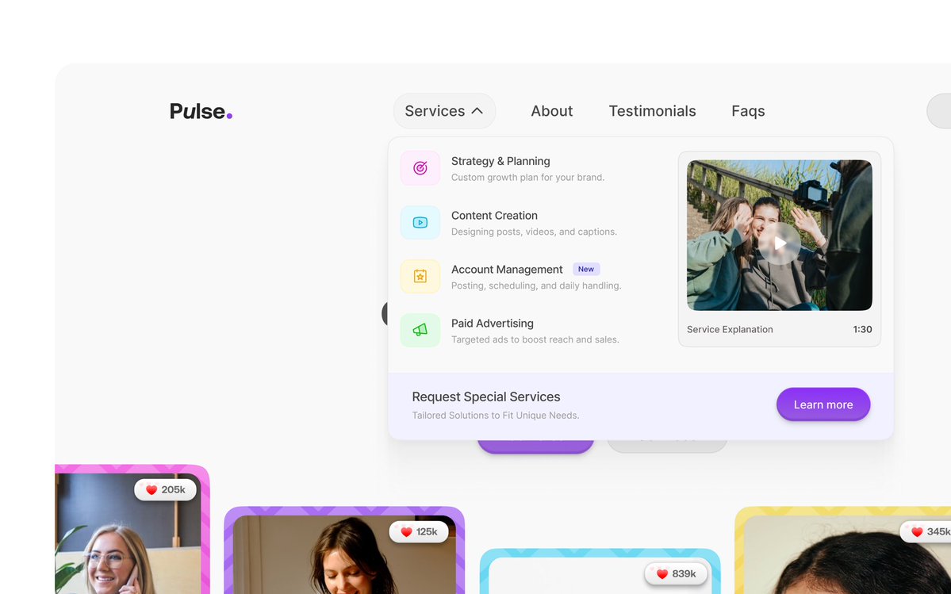Click 'Targeted ads to boost reach and sales.'
The width and height of the screenshot is (951, 594).
click(535, 339)
